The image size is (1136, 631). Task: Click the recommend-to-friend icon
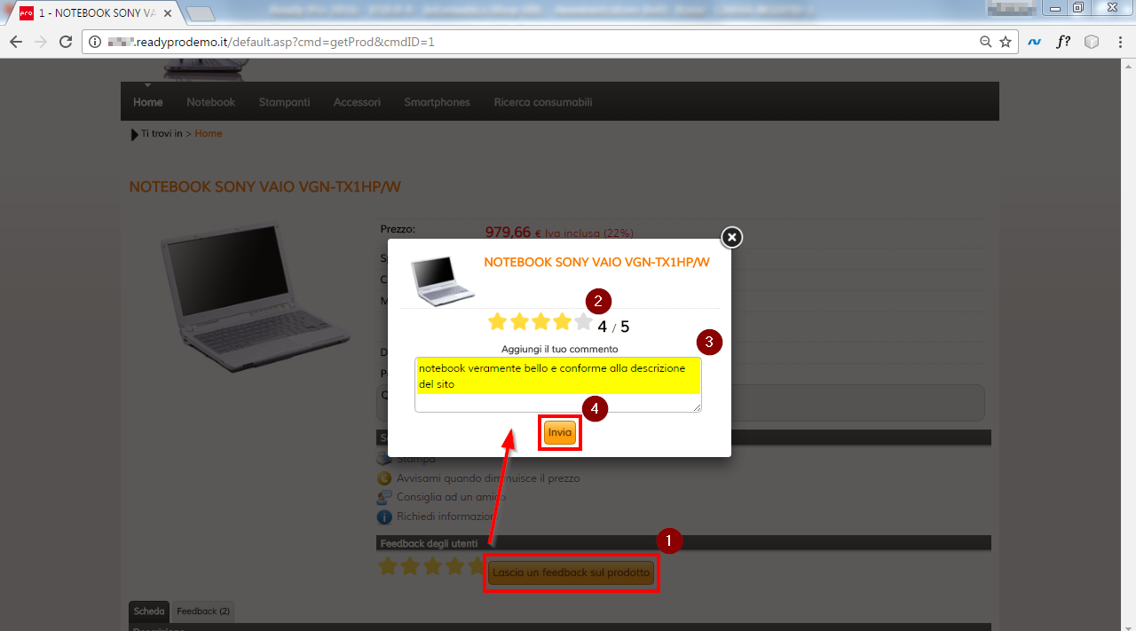pyautogui.click(x=384, y=498)
